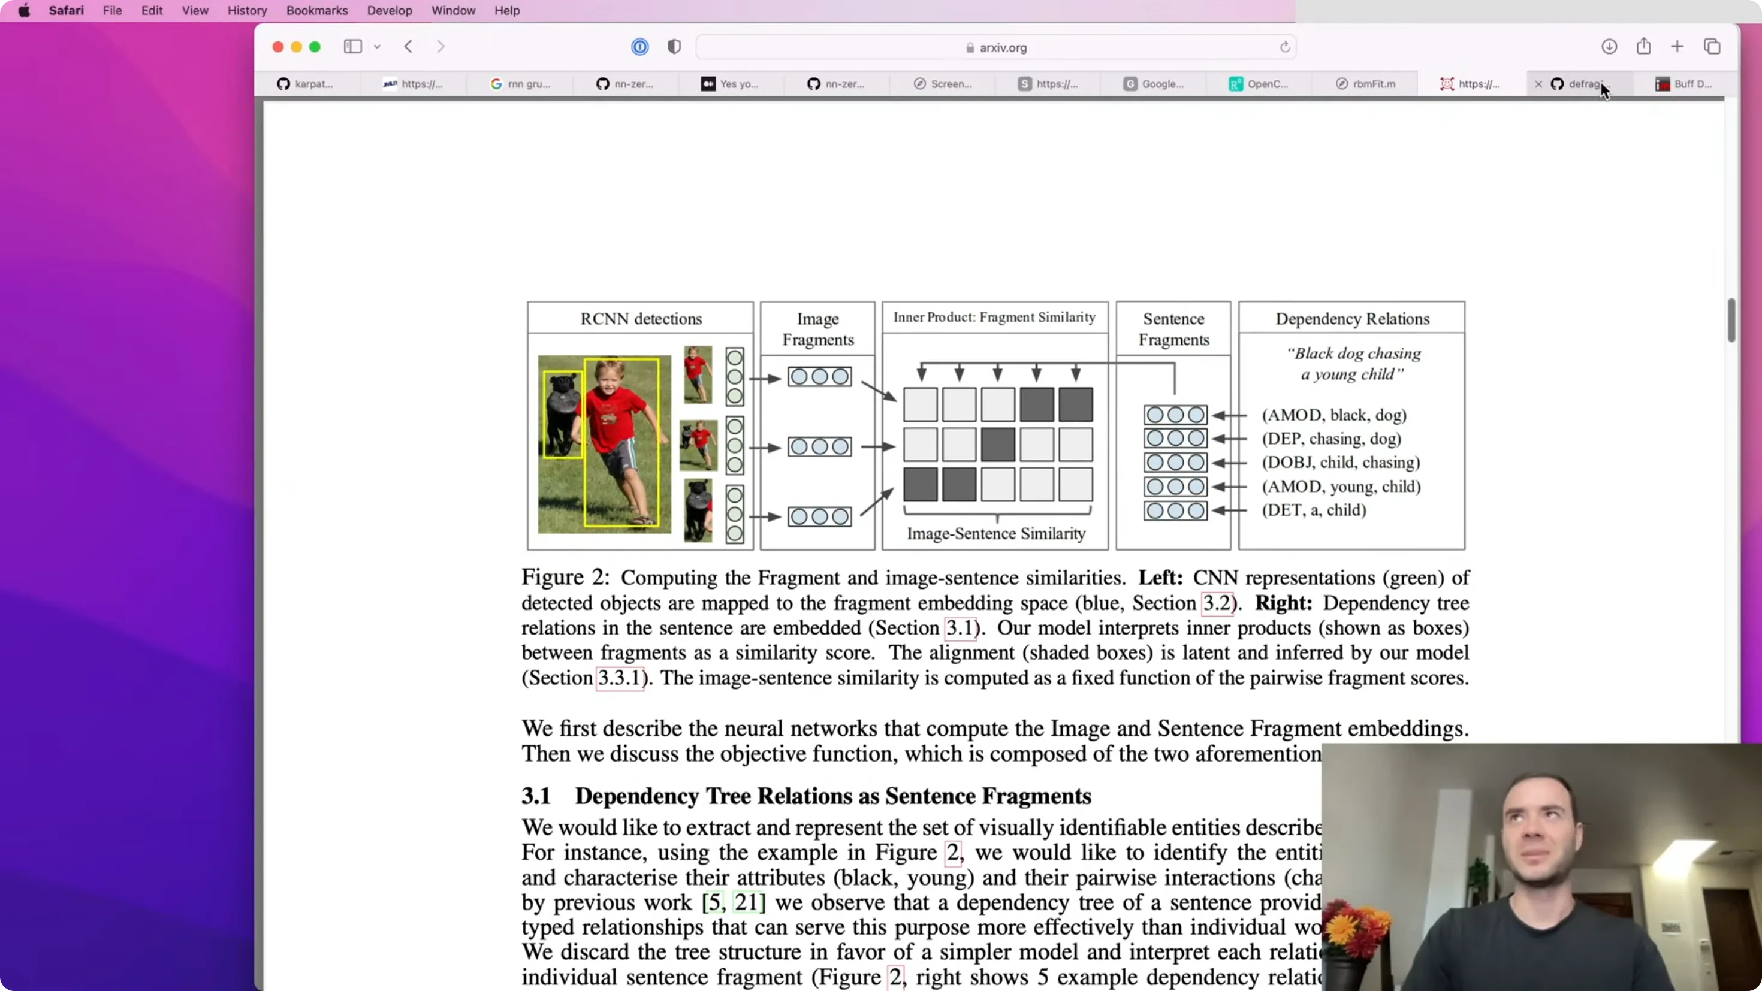Image resolution: width=1762 pixels, height=991 pixels.
Task: Open the Help menu
Action: 507,10
